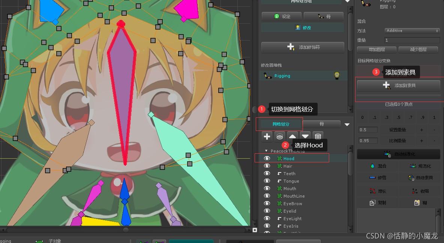Open the 骨 bone settings button with the bone icon
The image size is (444, 243).
(324, 16)
